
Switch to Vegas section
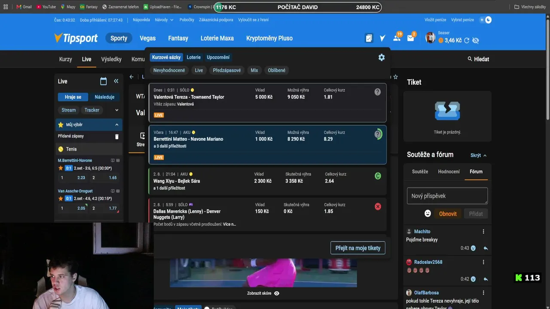point(148,38)
